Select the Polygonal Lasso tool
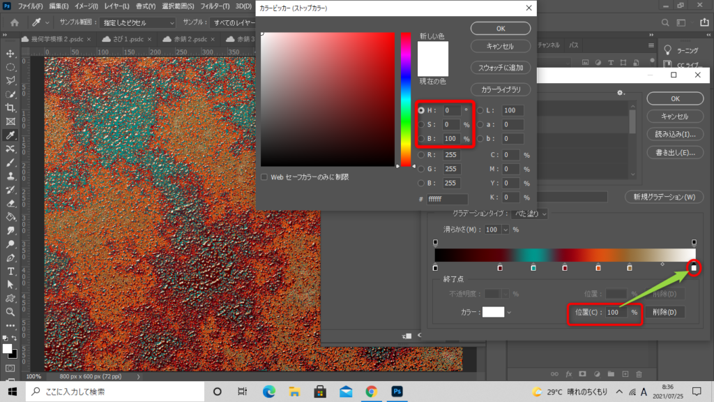This screenshot has width=714, height=402. pyautogui.click(x=10, y=81)
